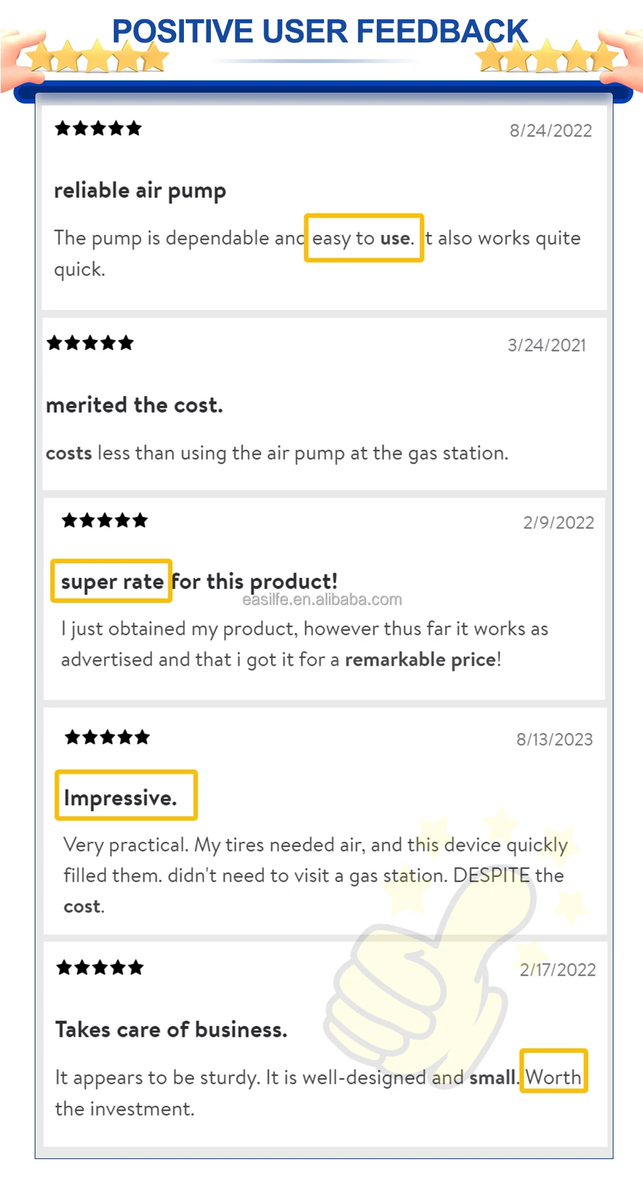
Task: Click the 8/13/2023 review date
Action: click(554, 739)
